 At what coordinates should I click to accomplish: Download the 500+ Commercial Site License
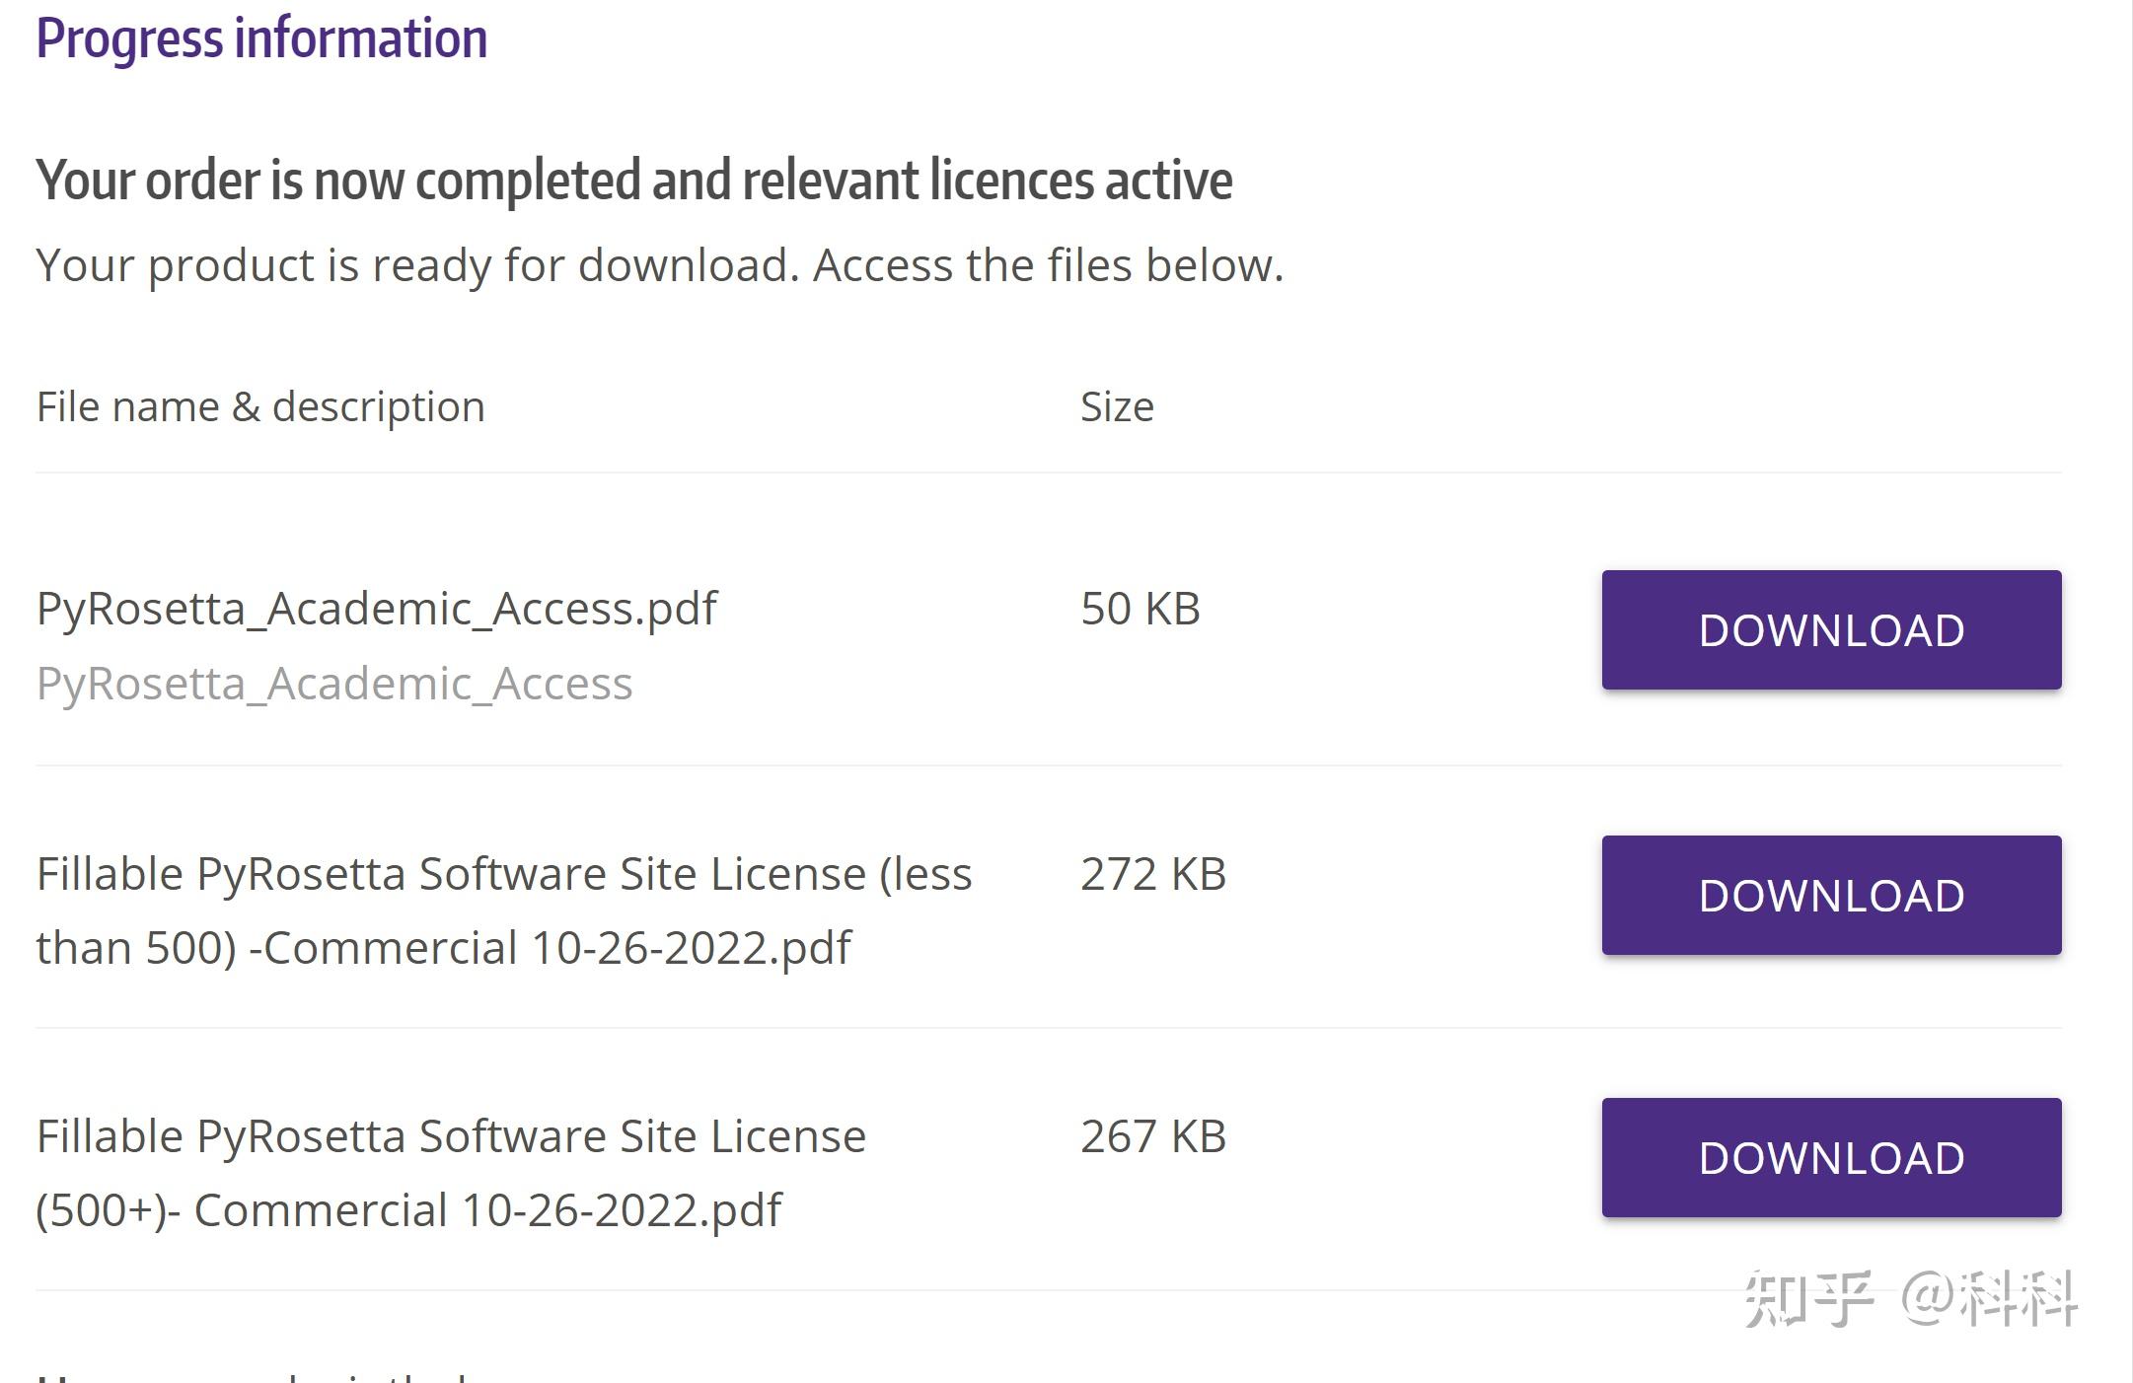[x=1830, y=1157]
